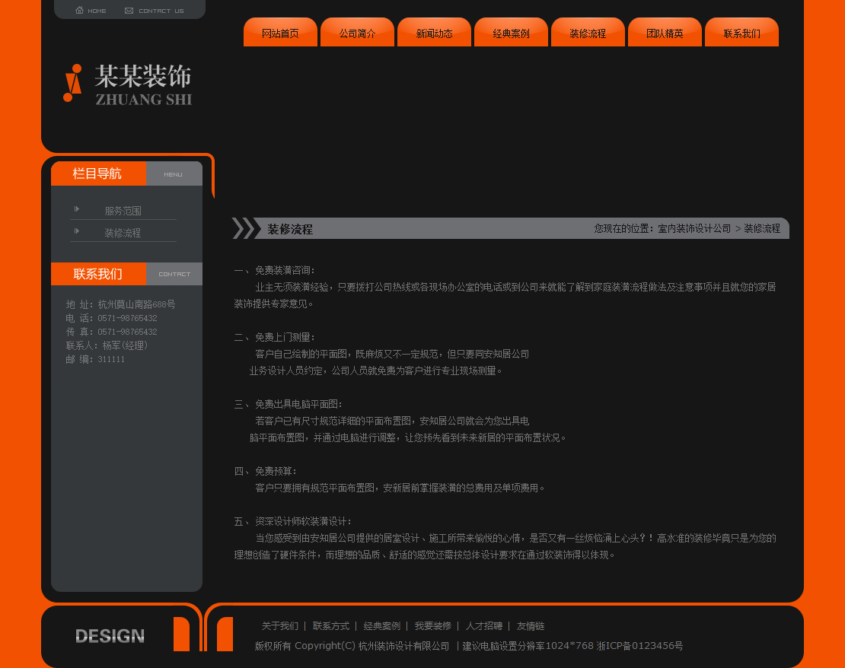Click the orange bookmark ribbon in footer
Viewport: 845px width, 668px height.
[183, 635]
